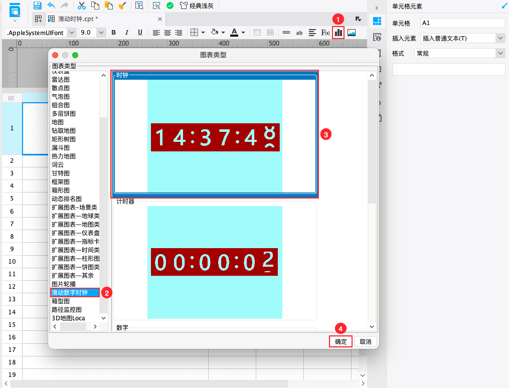Confirm with the 确定 button
This screenshot has height=388, width=509.
point(341,341)
